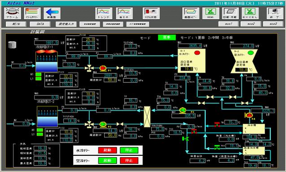Image resolution: width=286 pixels, height=172 pixels.
Task: Click the eco3 button
Action: 273,24
